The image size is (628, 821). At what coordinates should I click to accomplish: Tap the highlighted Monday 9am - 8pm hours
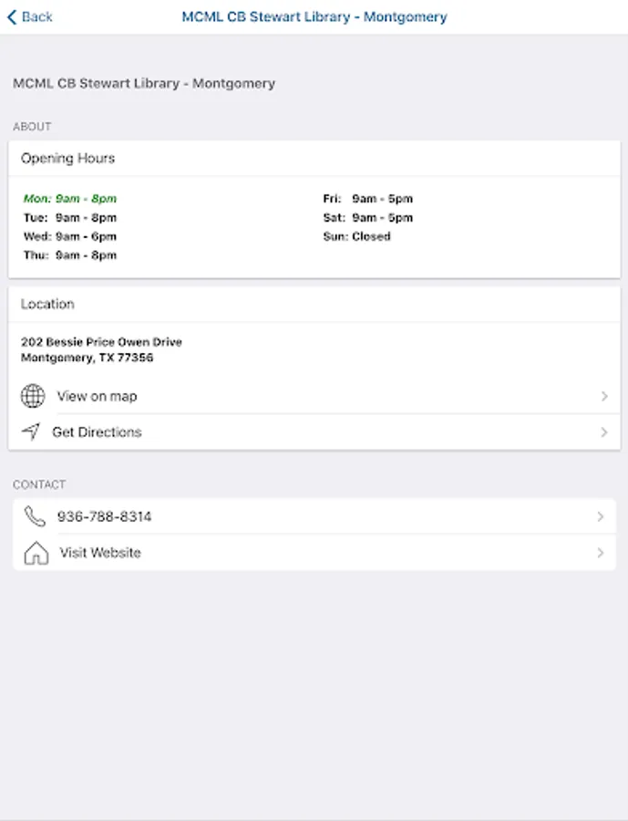point(70,199)
